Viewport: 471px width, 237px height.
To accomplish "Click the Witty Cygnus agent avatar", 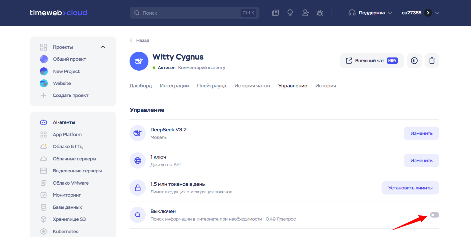I will pos(139,61).
